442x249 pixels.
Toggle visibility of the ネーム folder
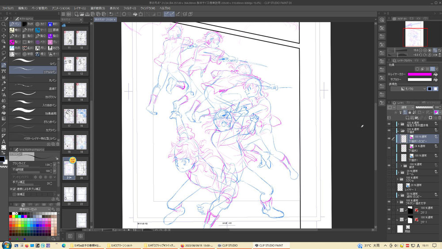pos(389,172)
